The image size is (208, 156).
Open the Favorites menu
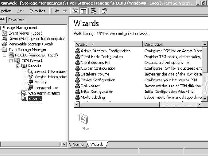37,11
